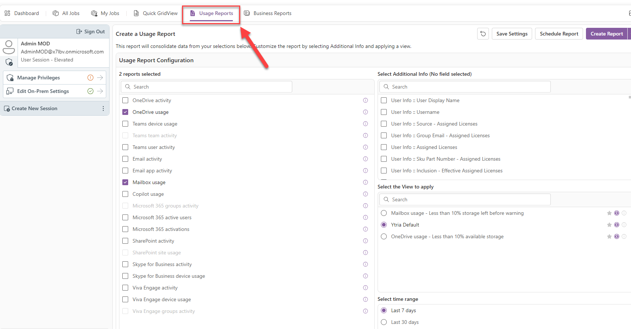Click star icon for Ytria Default view
Viewport: 631px width, 329px height.
pyautogui.click(x=609, y=225)
